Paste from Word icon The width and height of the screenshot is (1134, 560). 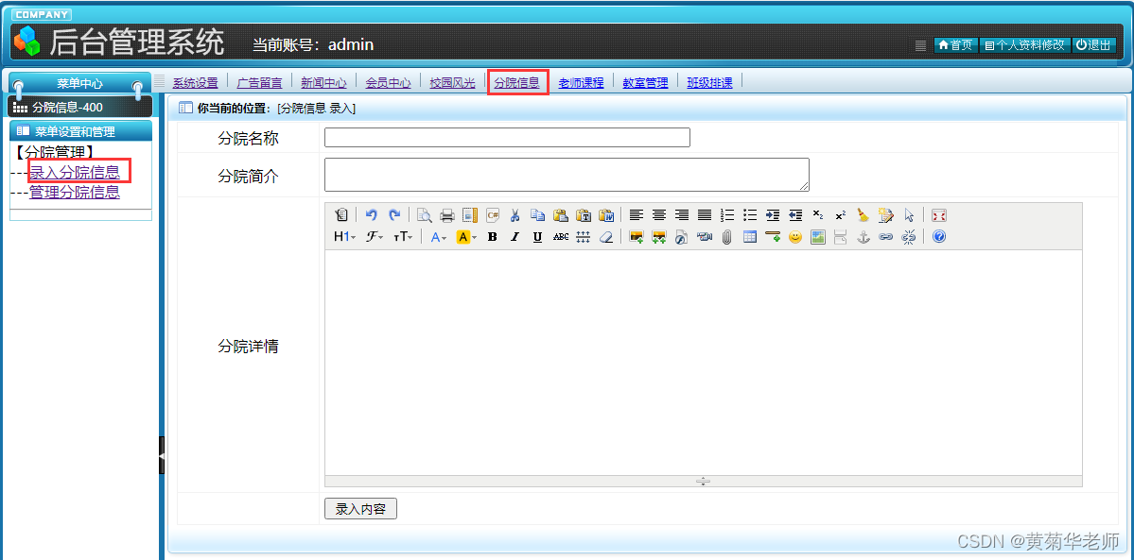[606, 215]
